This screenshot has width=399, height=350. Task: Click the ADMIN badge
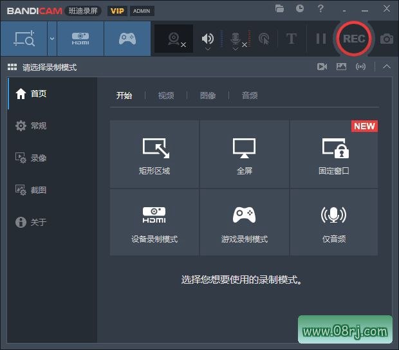tap(142, 11)
